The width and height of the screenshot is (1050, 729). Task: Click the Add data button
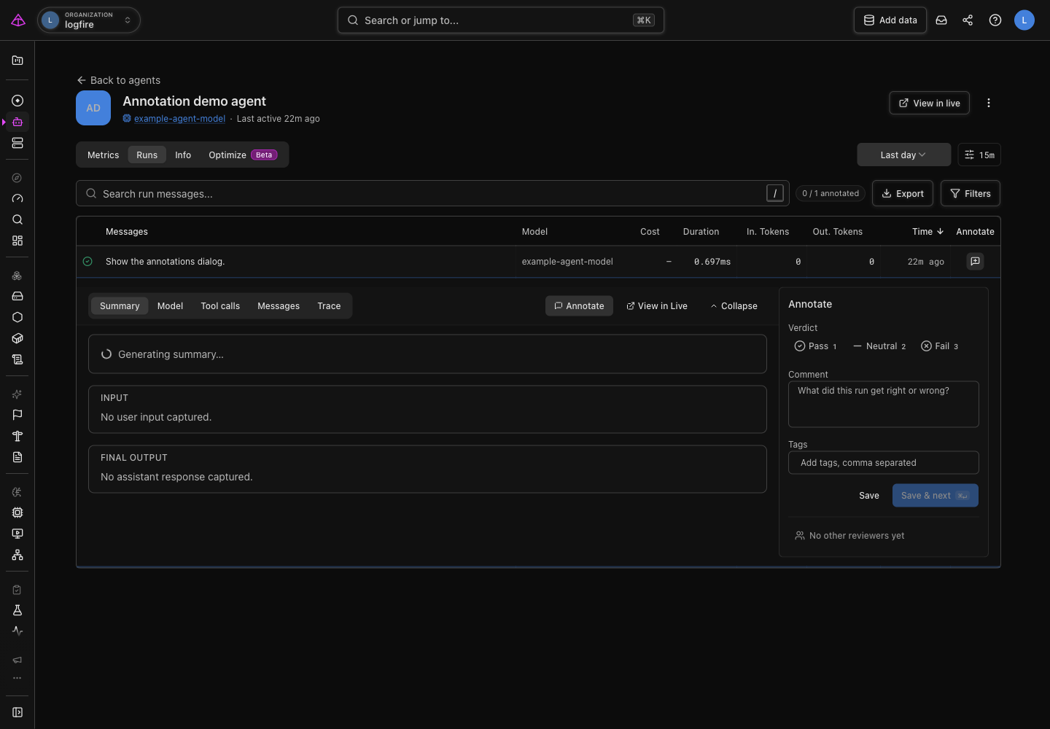tap(890, 20)
